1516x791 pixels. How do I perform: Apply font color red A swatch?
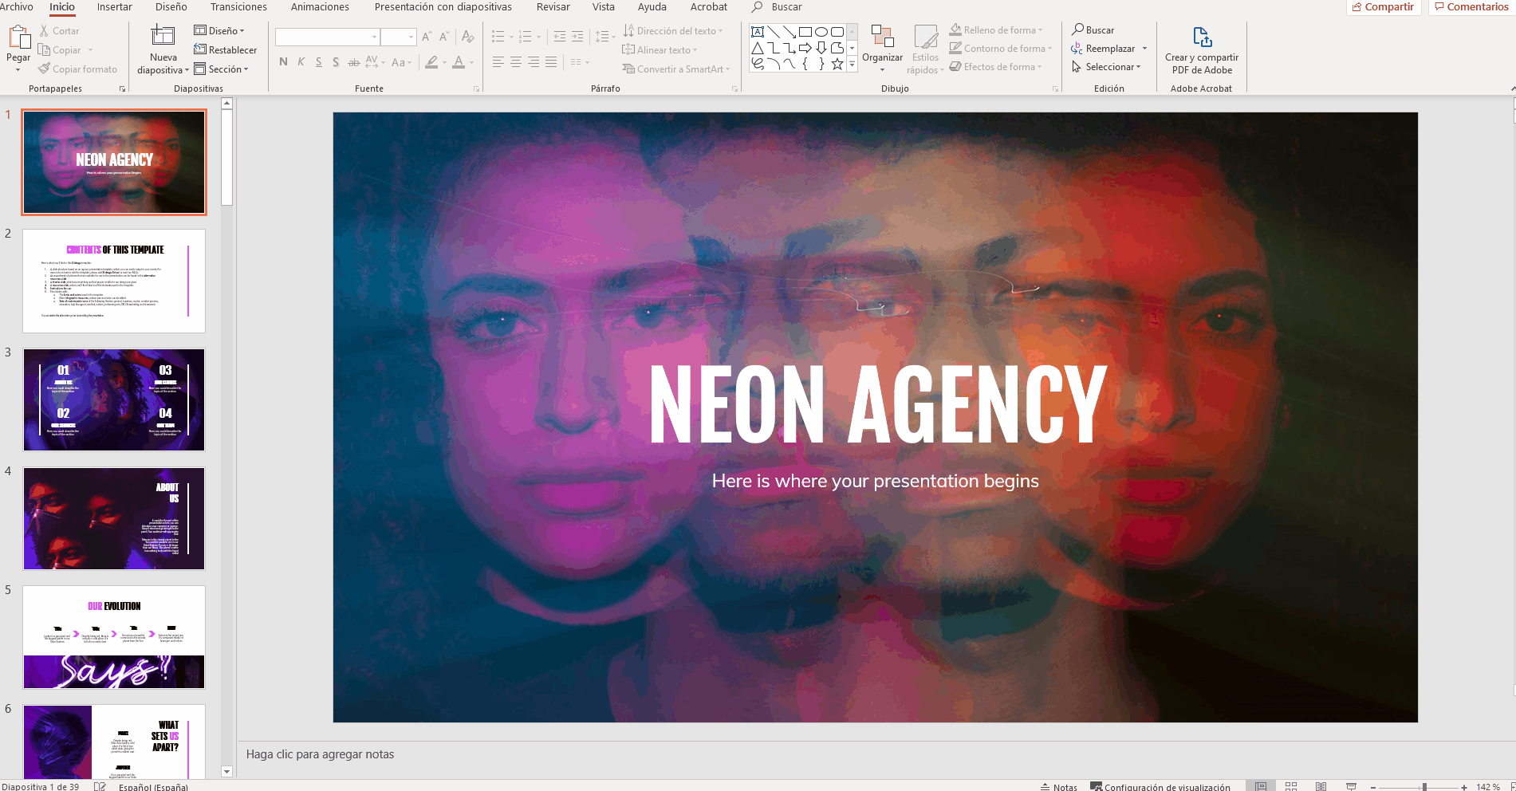pyautogui.click(x=459, y=62)
